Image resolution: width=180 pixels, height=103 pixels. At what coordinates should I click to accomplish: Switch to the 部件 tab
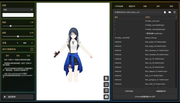(158, 6)
